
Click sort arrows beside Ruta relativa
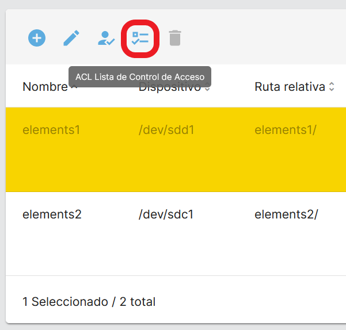pyautogui.click(x=332, y=87)
